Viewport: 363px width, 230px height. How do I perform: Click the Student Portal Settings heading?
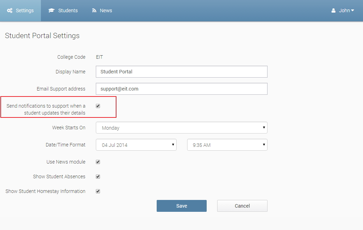click(42, 36)
